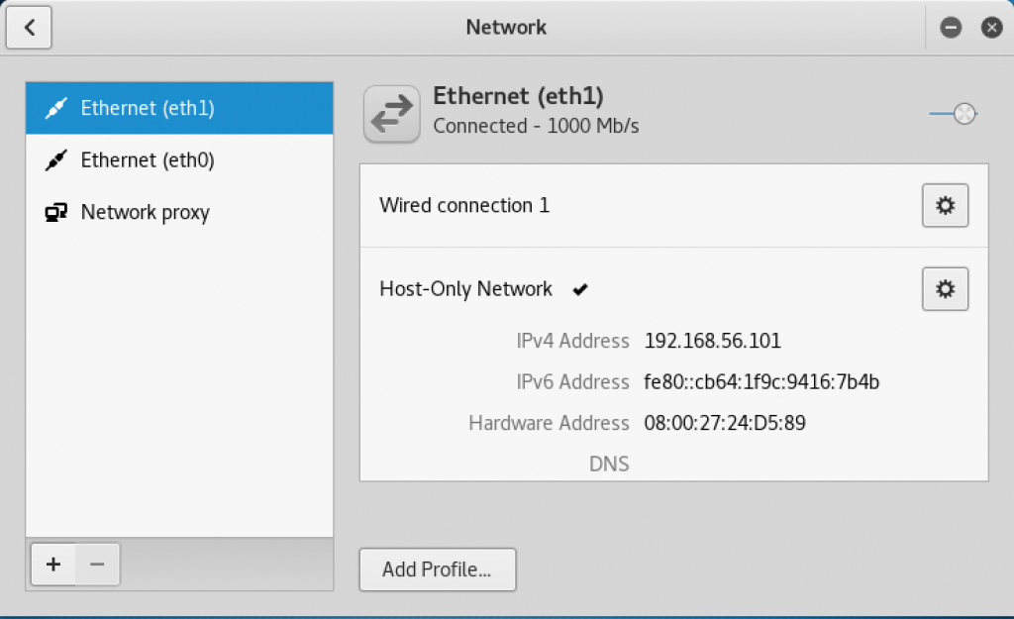The image size is (1014, 619).
Task: Click the hardware address 08:00:27:24:D5:89
Action: pos(725,423)
